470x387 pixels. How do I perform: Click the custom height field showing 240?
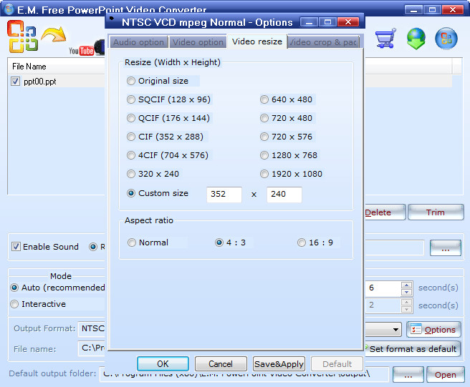pos(284,195)
